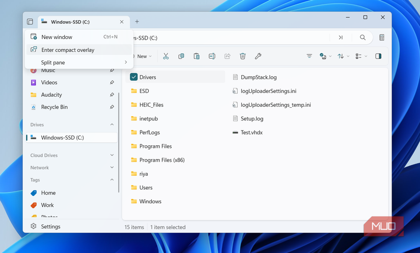Uncheck the Drivers folder checkbox
Viewport: 420px width, 253px height.
point(134,77)
